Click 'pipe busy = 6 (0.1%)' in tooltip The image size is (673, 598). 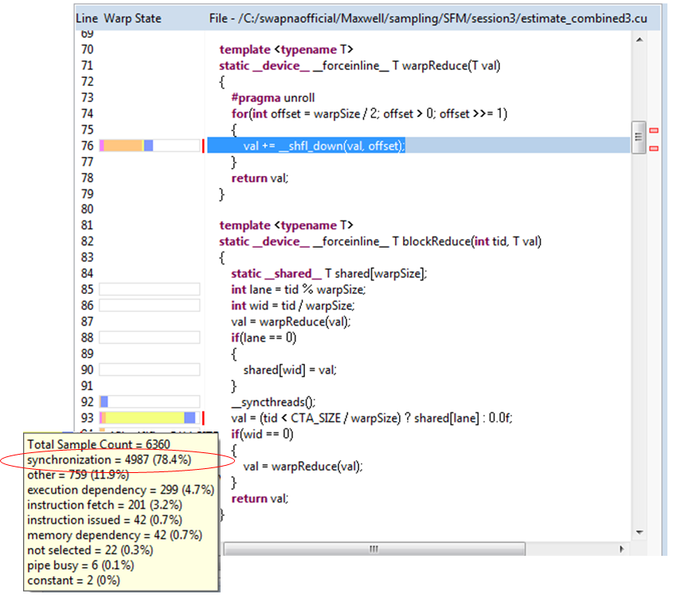click(80, 565)
